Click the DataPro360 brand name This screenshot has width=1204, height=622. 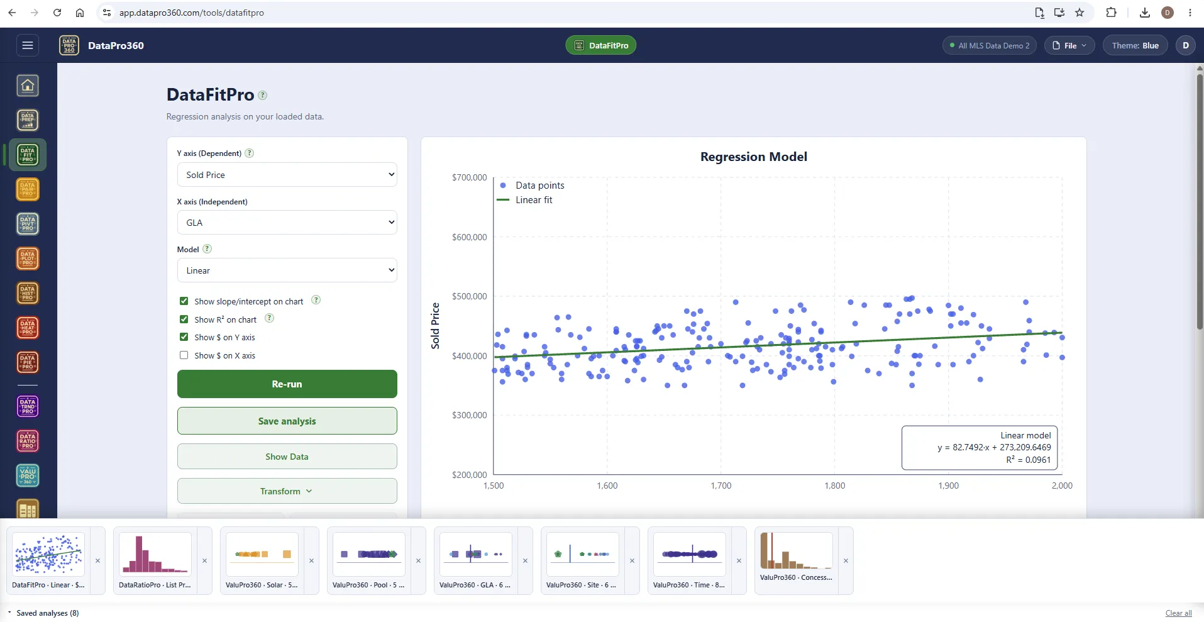116,45
